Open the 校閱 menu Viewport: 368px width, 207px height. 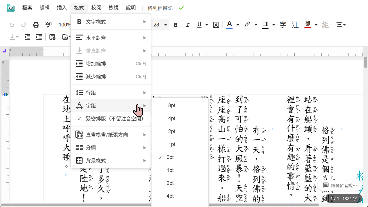coord(96,8)
